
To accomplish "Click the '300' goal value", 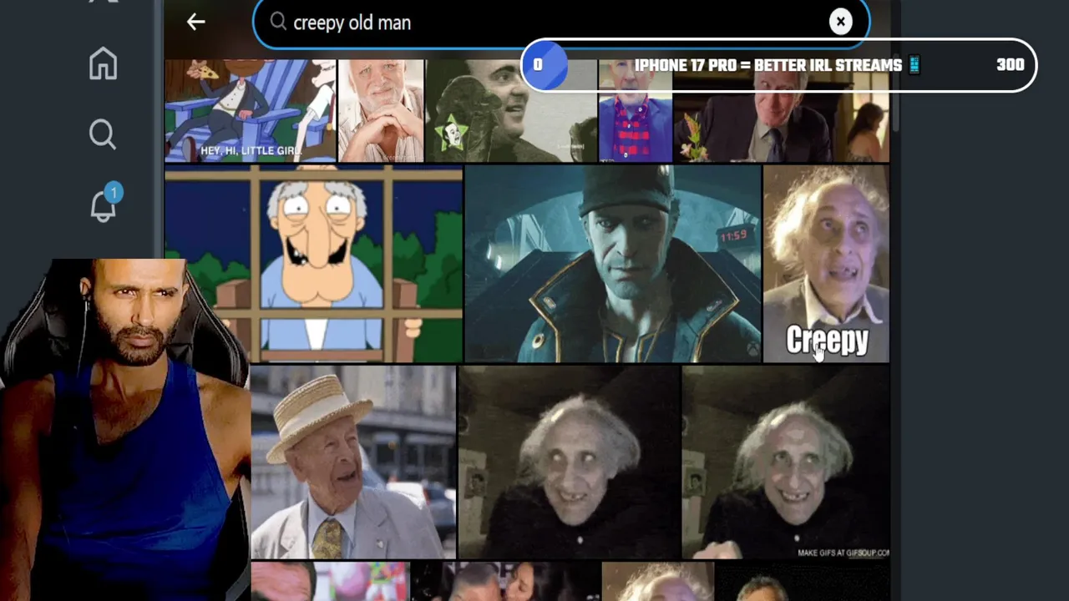I will (x=1010, y=65).
